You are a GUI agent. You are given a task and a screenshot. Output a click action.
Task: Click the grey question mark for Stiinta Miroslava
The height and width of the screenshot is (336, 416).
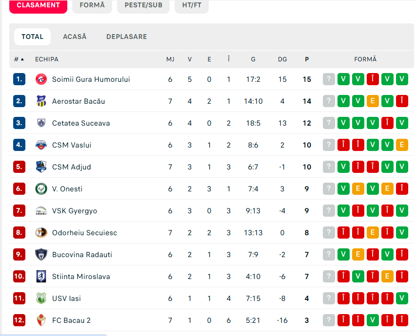coord(329,277)
